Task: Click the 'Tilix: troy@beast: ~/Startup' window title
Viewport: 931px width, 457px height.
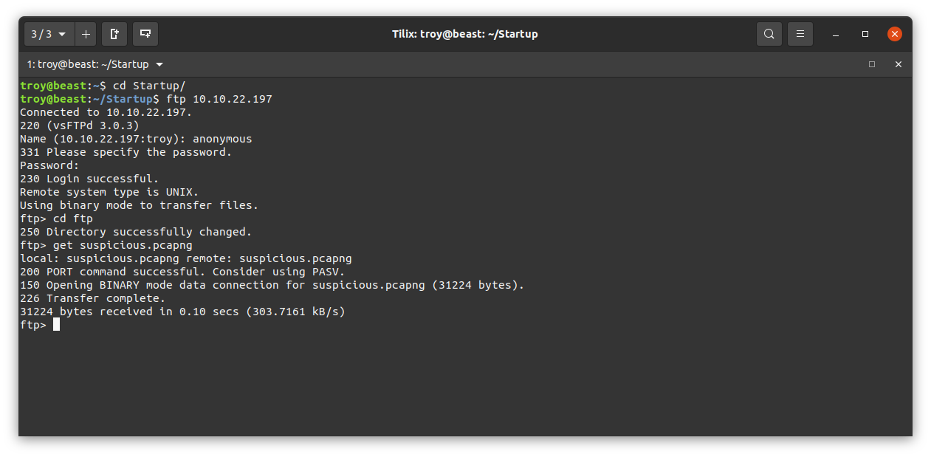Action: coord(465,34)
